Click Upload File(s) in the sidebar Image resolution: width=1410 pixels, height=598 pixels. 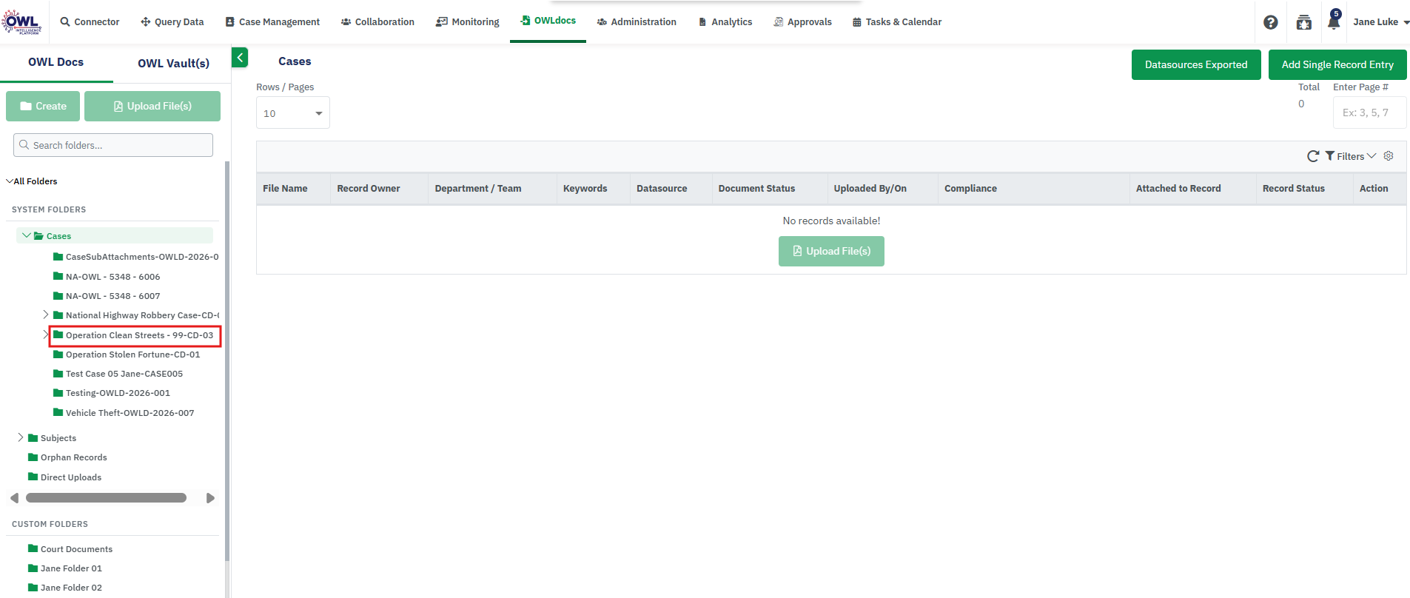(152, 106)
